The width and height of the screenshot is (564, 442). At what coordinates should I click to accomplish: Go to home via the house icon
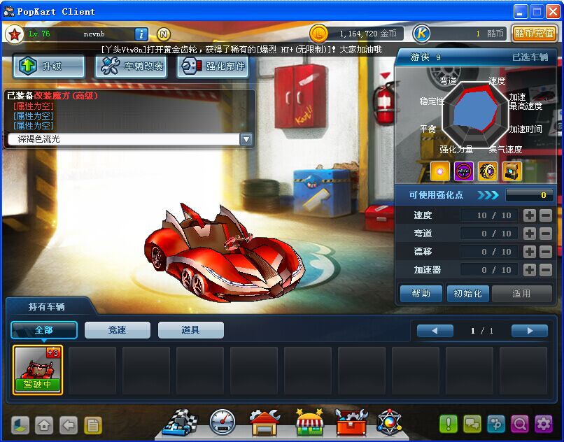[x=44, y=425]
